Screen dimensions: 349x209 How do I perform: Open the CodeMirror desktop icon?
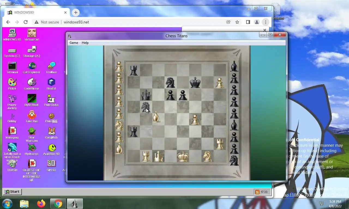click(32, 84)
